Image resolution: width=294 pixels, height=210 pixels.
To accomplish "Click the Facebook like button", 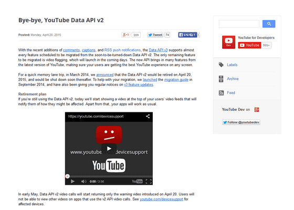I will pos(187,35).
